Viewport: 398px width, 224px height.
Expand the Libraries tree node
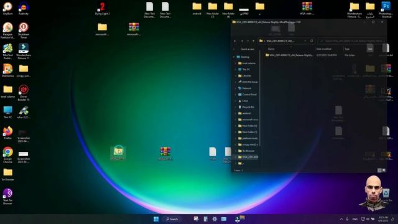pos(236,76)
